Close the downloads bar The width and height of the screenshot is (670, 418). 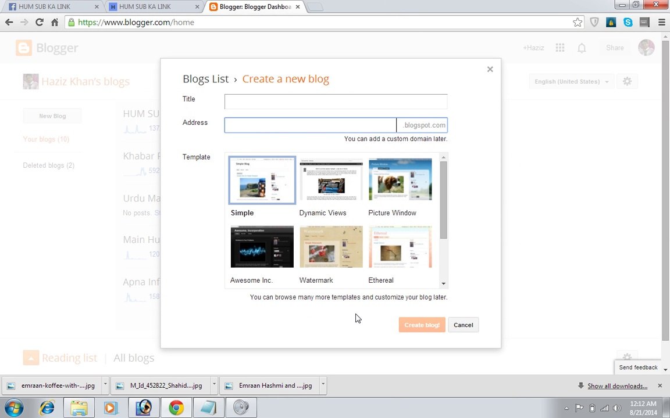[660, 385]
